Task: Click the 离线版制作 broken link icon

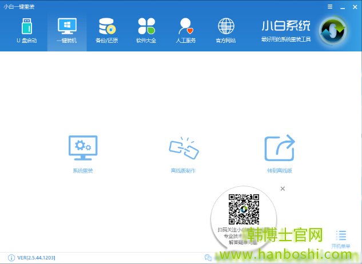Action: coord(183,149)
